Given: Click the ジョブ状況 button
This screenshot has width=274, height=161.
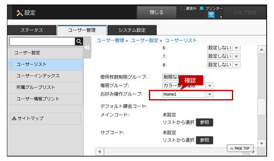Looking at the screenshot, I should [x=245, y=13].
